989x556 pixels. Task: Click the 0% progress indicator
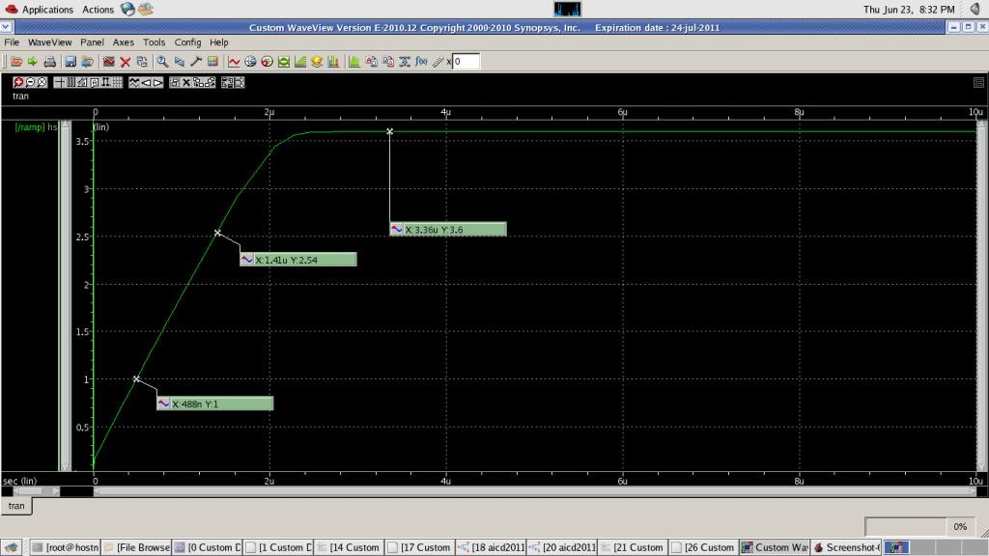click(x=960, y=526)
